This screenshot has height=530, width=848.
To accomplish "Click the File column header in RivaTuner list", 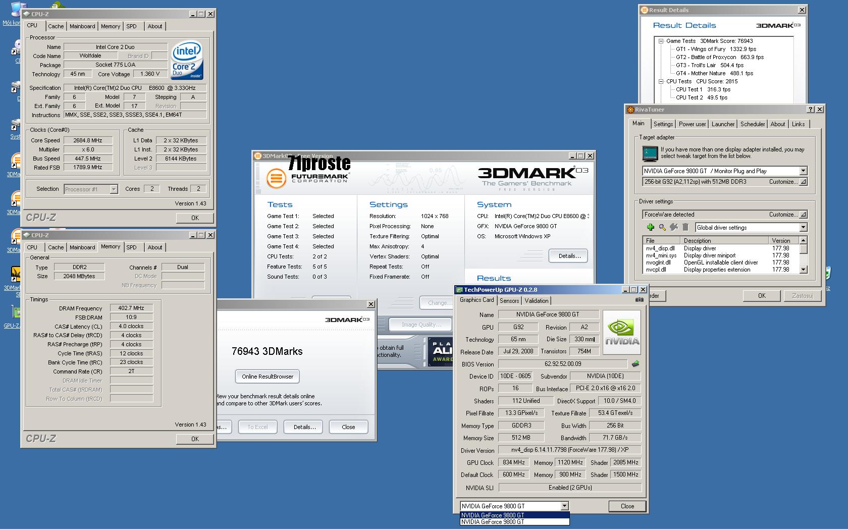I will coord(661,241).
